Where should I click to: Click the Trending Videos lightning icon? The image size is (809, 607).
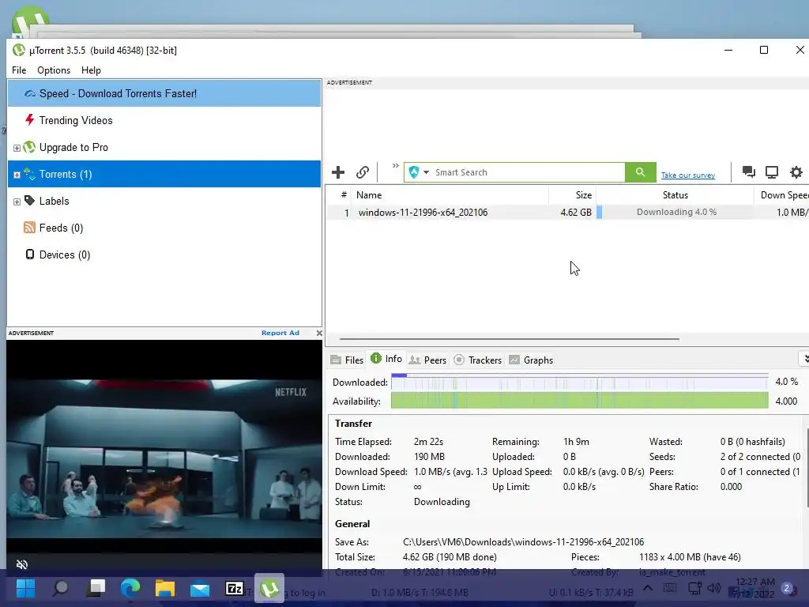(30, 120)
